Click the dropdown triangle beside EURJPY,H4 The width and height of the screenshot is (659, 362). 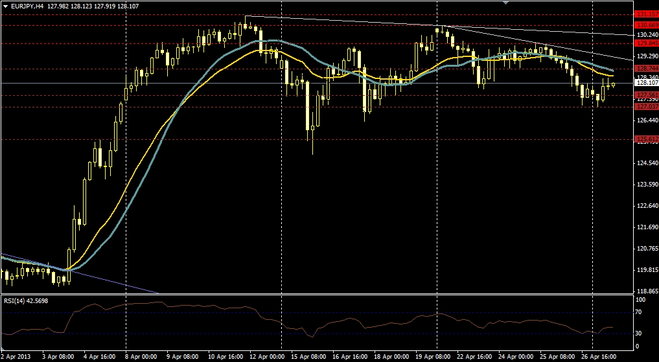coord(6,6)
